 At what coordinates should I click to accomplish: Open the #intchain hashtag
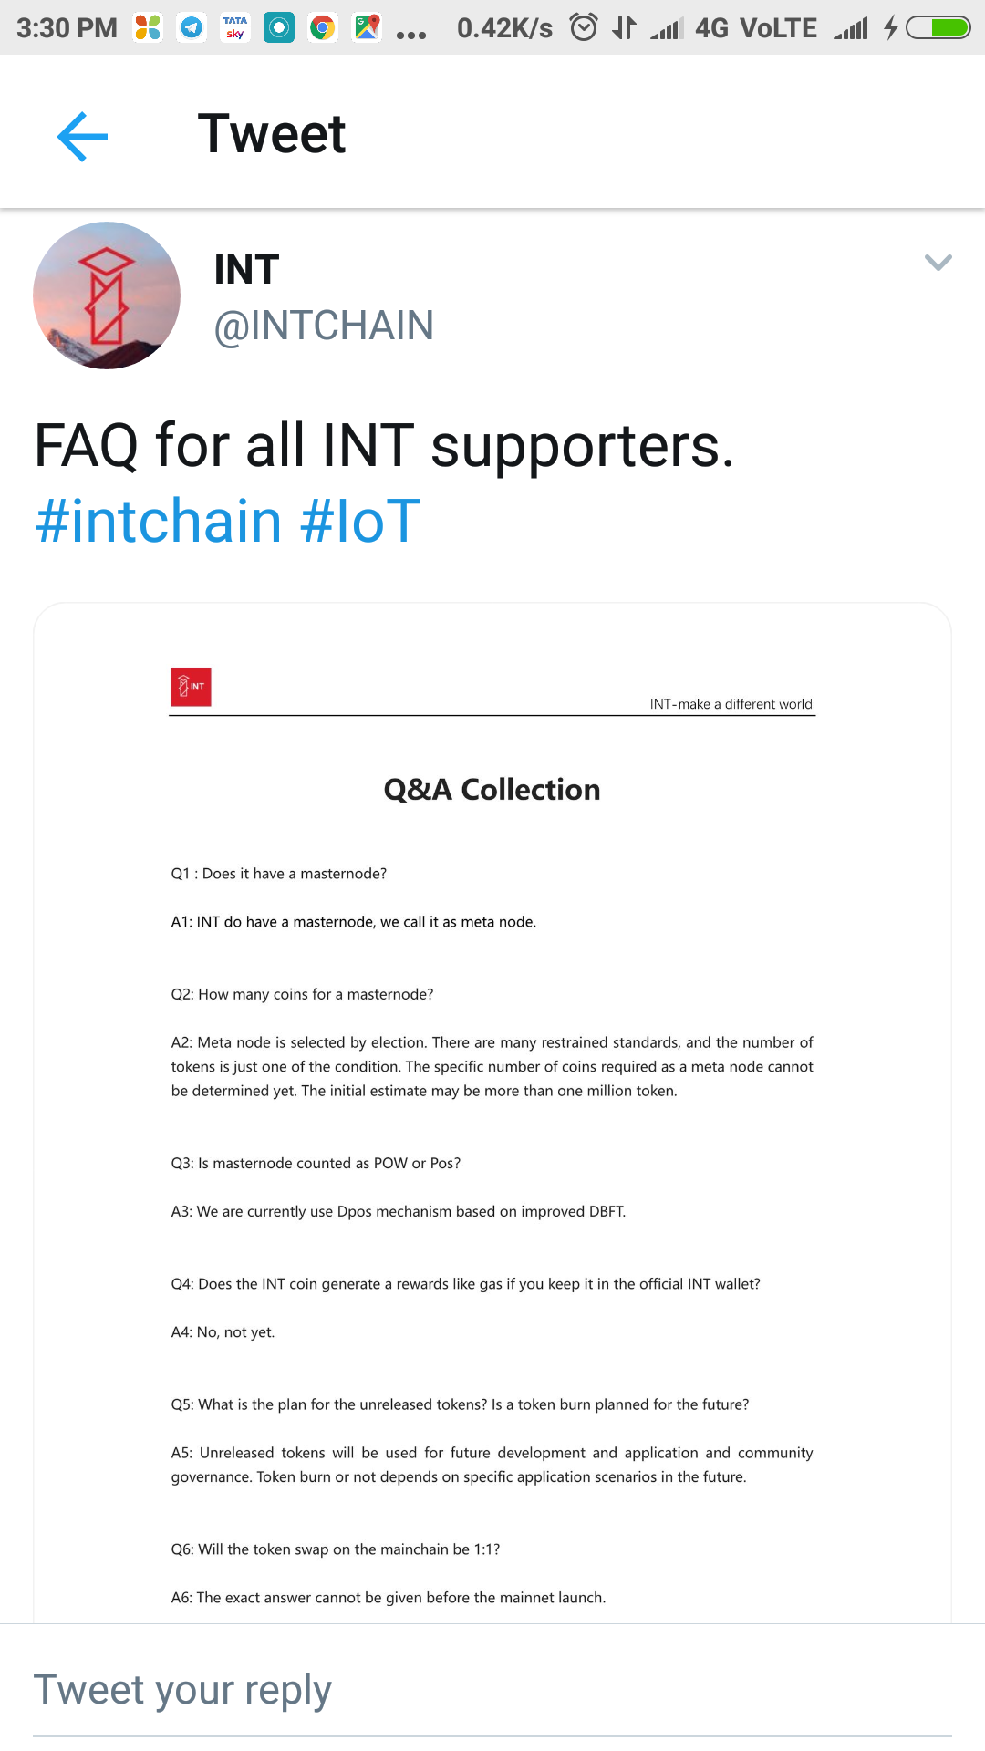pyautogui.click(x=159, y=522)
